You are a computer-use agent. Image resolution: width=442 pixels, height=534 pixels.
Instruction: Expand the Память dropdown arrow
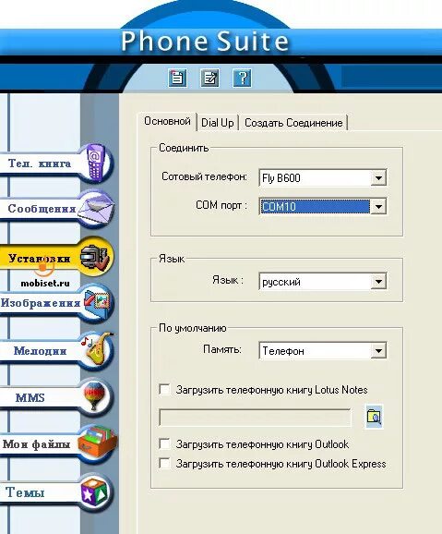(x=378, y=351)
